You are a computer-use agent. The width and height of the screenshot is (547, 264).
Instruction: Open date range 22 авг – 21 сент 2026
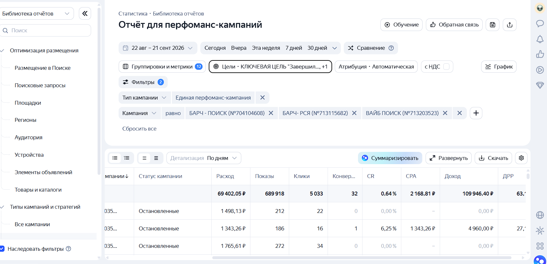pyautogui.click(x=158, y=48)
